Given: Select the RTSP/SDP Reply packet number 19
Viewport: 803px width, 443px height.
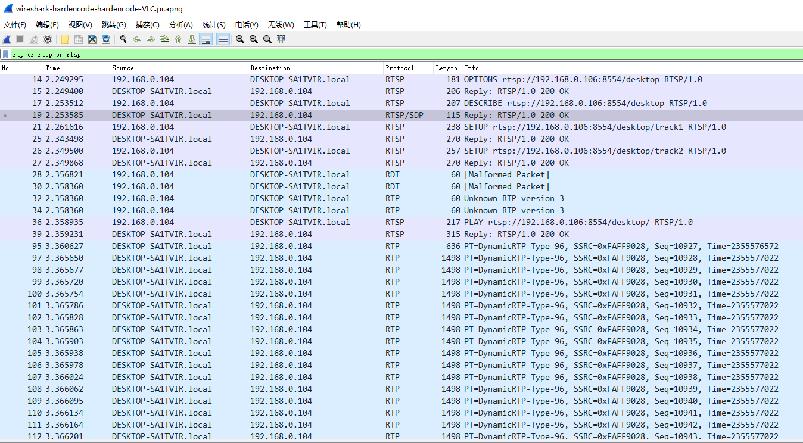Looking at the screenshot, I should pyautogui.click(x=238, y=115).
